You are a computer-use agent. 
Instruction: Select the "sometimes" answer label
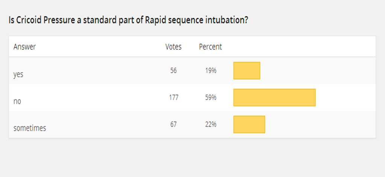pos(30,128)
